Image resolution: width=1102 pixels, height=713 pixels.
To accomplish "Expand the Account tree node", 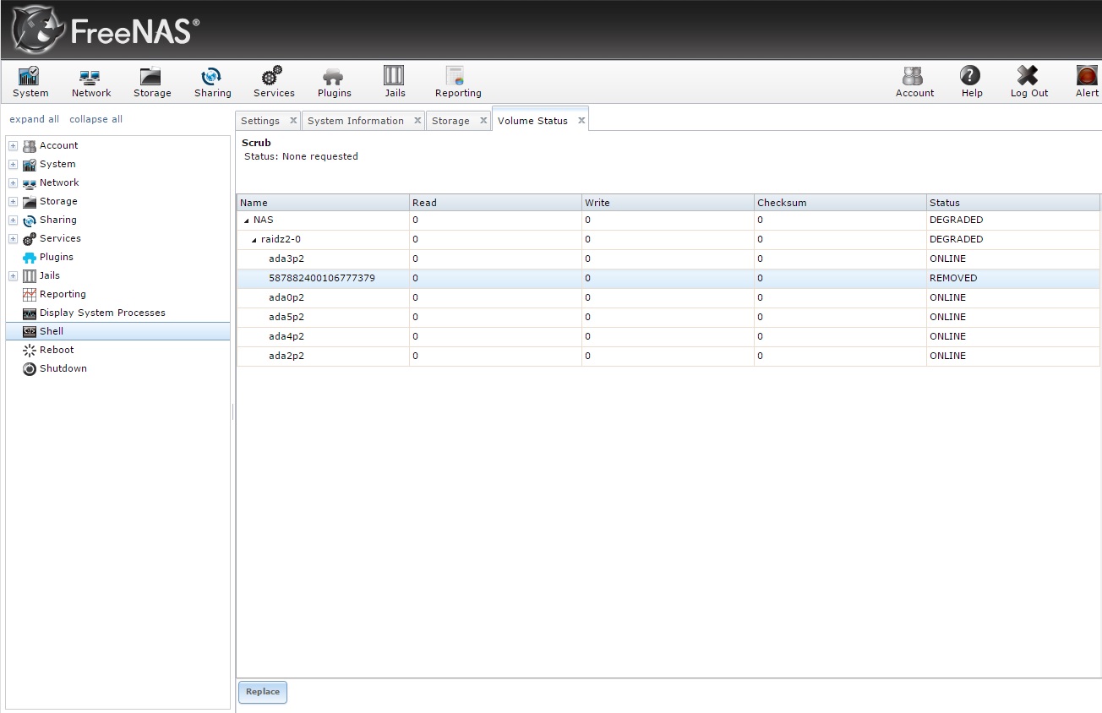I will (13, 145).
